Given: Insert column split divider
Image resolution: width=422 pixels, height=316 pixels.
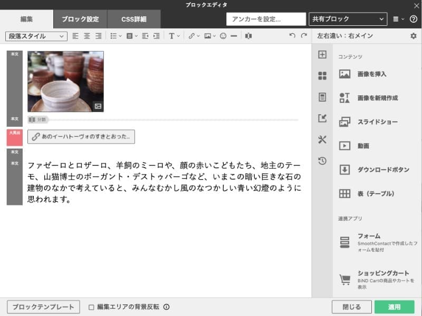Looking at the screenshot, I should pyautogui.click(x=248, y=36).
